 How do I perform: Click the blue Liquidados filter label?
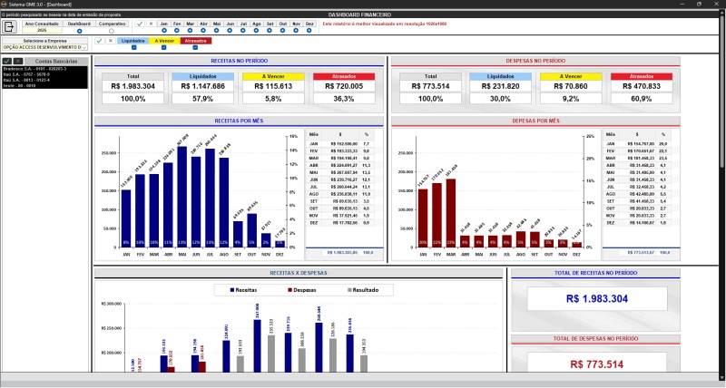(x=133, y=41)
